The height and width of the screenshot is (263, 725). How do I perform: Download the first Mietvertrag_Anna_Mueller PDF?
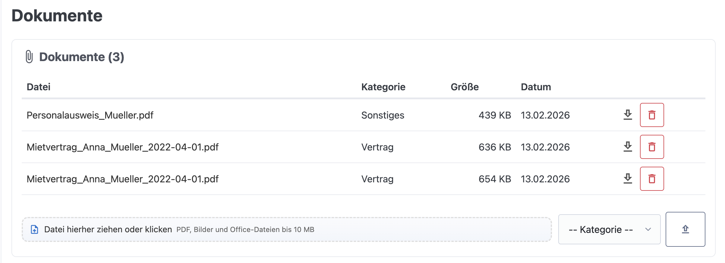point(628,147)
